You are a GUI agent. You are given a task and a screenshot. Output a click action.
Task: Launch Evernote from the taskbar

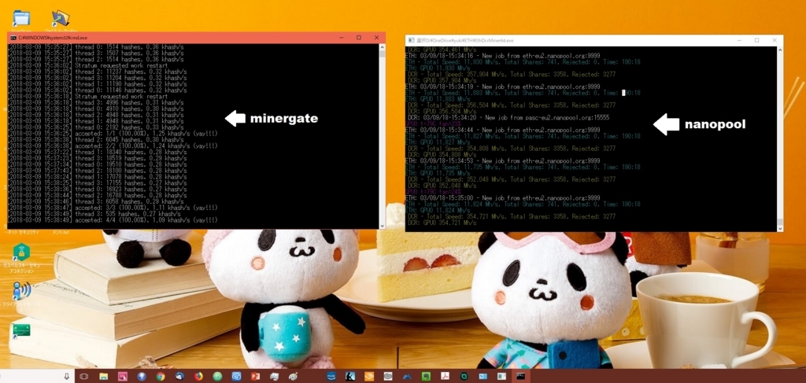point(426,377)
